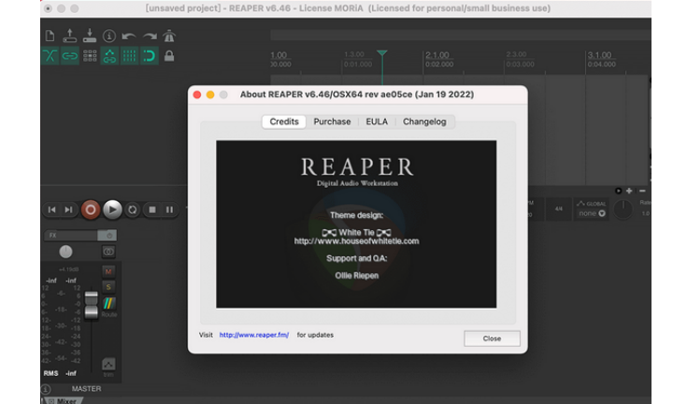This screenshot has width=673, height=404.
Task: Click the GLOBAL automation envelope icon
Action: tap(581, 203)
